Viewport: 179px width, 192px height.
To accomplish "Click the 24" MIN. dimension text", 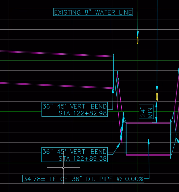I will [x=146, y=112].
